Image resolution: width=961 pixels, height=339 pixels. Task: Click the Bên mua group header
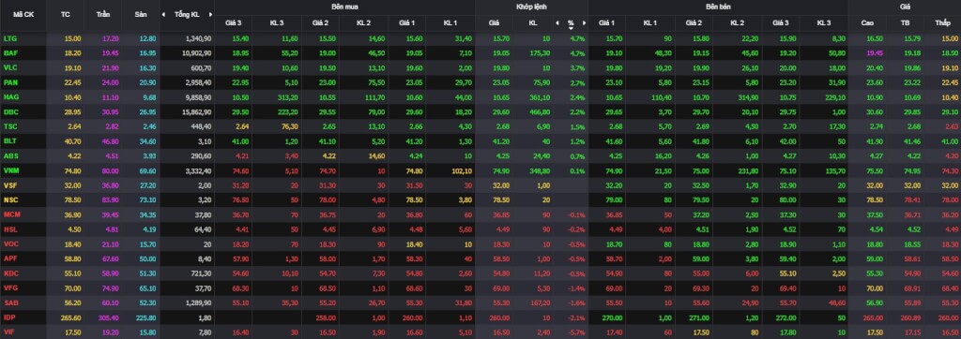click(344, 7)
